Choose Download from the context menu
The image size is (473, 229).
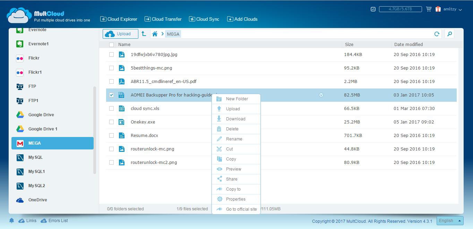pyautogui.click(x=235, y=119)
